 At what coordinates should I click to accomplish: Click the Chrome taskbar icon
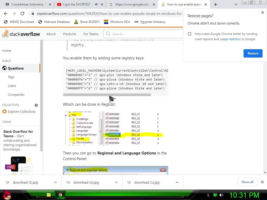tap(60, 195)
